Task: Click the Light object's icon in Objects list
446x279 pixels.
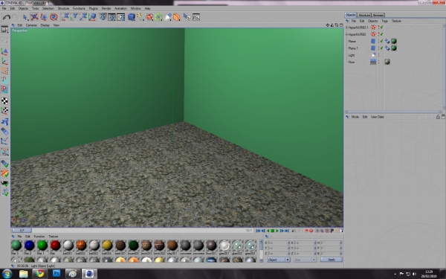Action: click(x=373, y=54)
